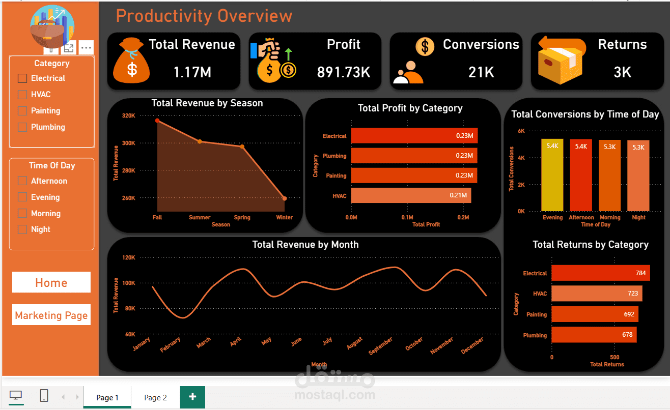The height and width of the screenshot is (410, 670).
Task: Check the Electrical category checkbox
Action: pyautogui.click(x=22, y=78)
